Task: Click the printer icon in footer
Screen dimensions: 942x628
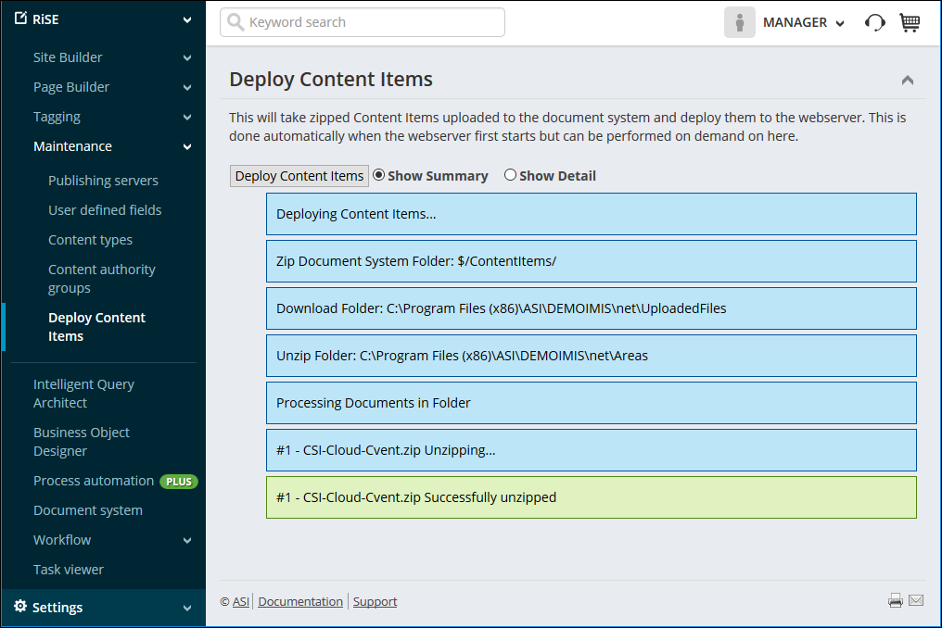Action: 895,601
